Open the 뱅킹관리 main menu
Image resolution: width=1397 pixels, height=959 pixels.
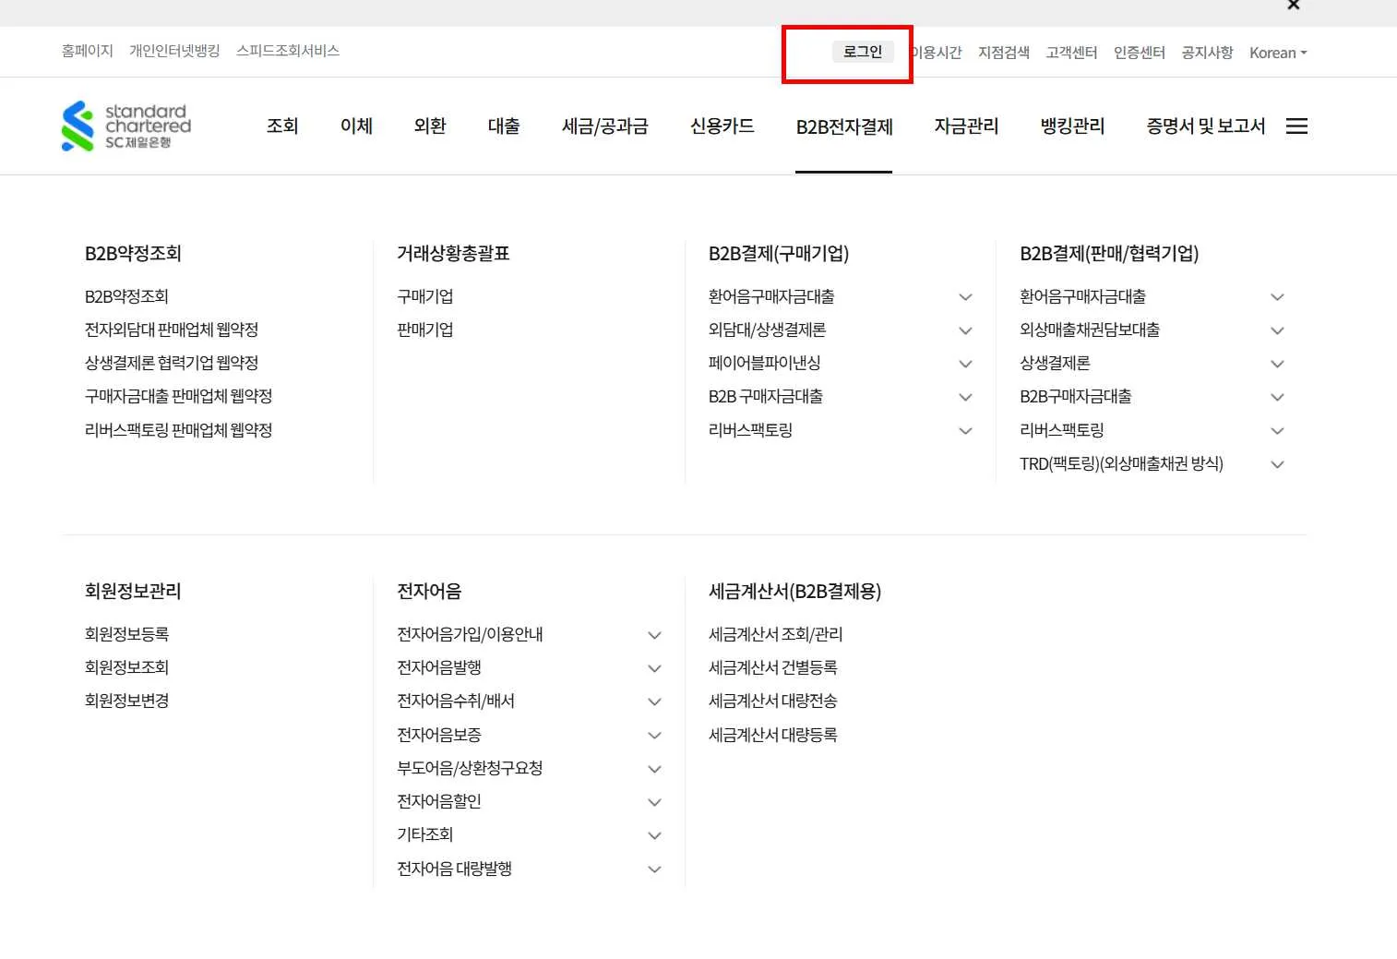1072,126
